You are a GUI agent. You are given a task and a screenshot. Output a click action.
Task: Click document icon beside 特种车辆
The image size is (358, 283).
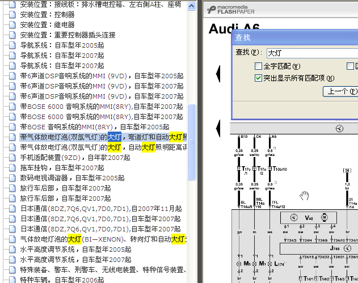pyautogui.click(x=12, y=280)
